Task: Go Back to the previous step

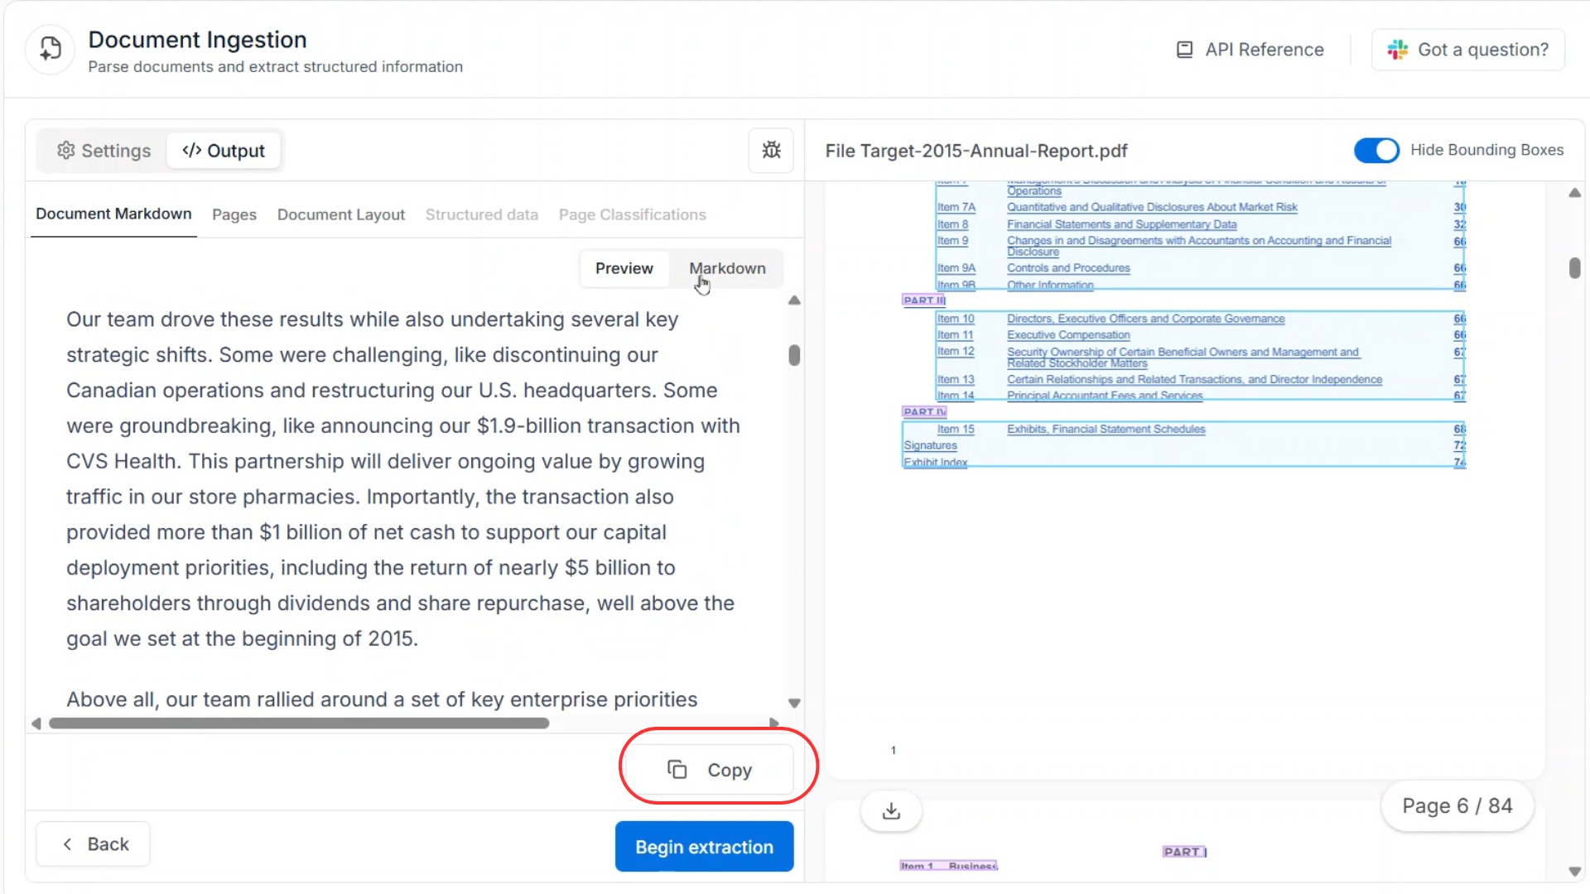Action: tap(94, 844)
